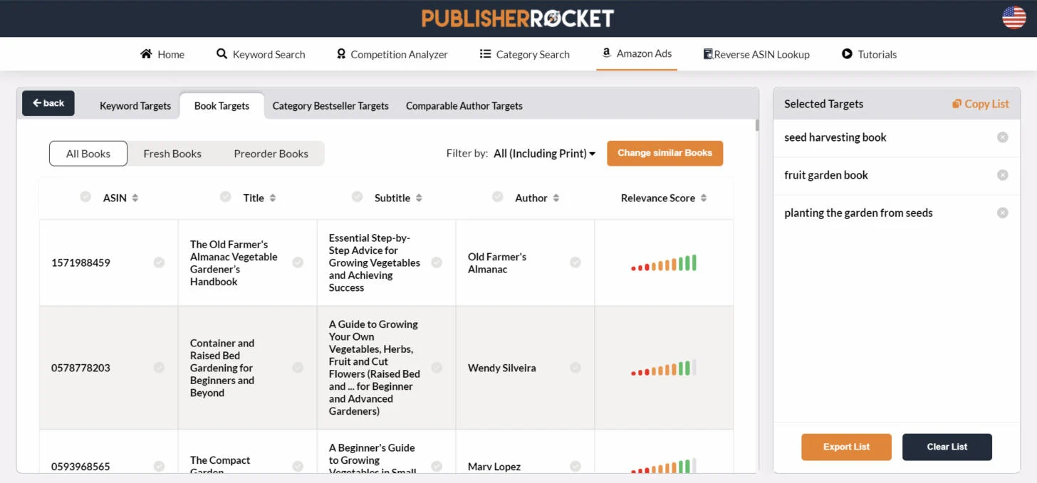Select check for Wendy Silveira author
The height and width of the screenshot is (483, 1037).
coord(575,368)
